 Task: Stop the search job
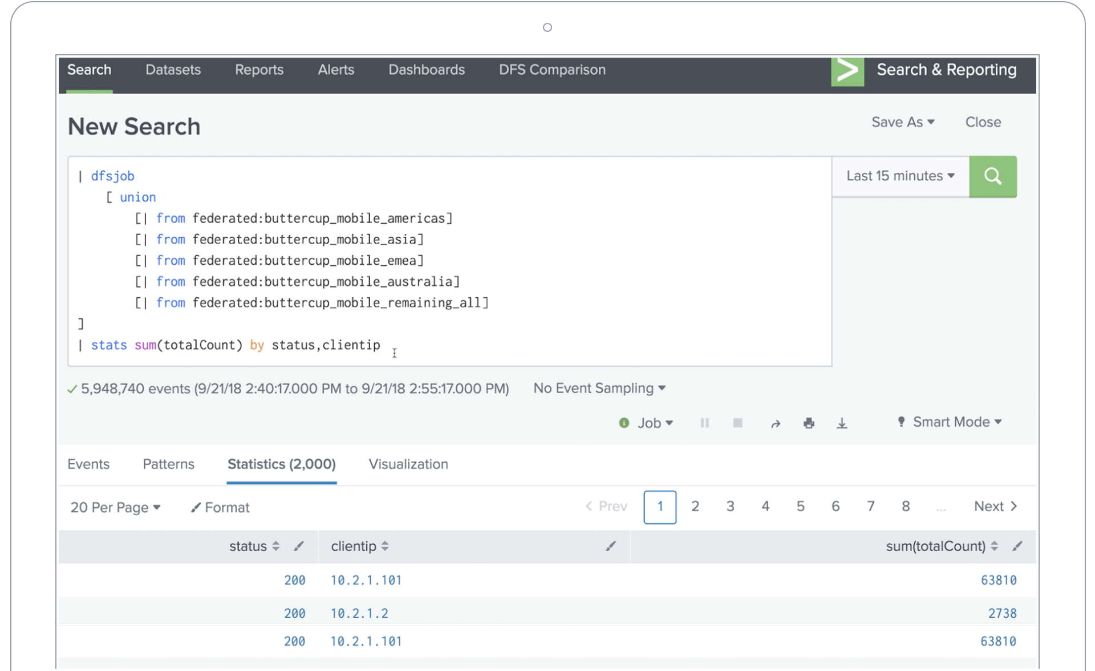pyautogui.click(x=737, y=423)
